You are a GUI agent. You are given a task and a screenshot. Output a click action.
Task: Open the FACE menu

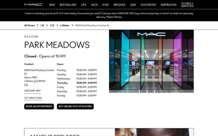pos(94,5)
